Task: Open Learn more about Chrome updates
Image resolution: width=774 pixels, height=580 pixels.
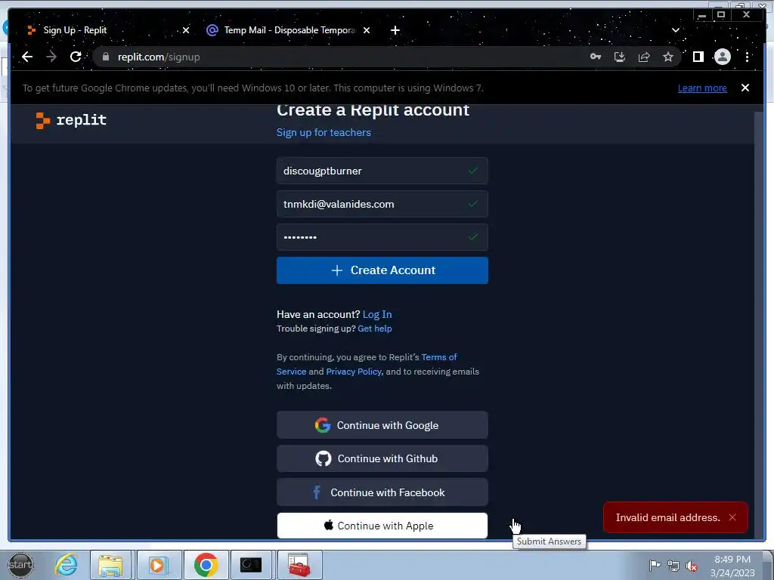Action: (702, 88)
